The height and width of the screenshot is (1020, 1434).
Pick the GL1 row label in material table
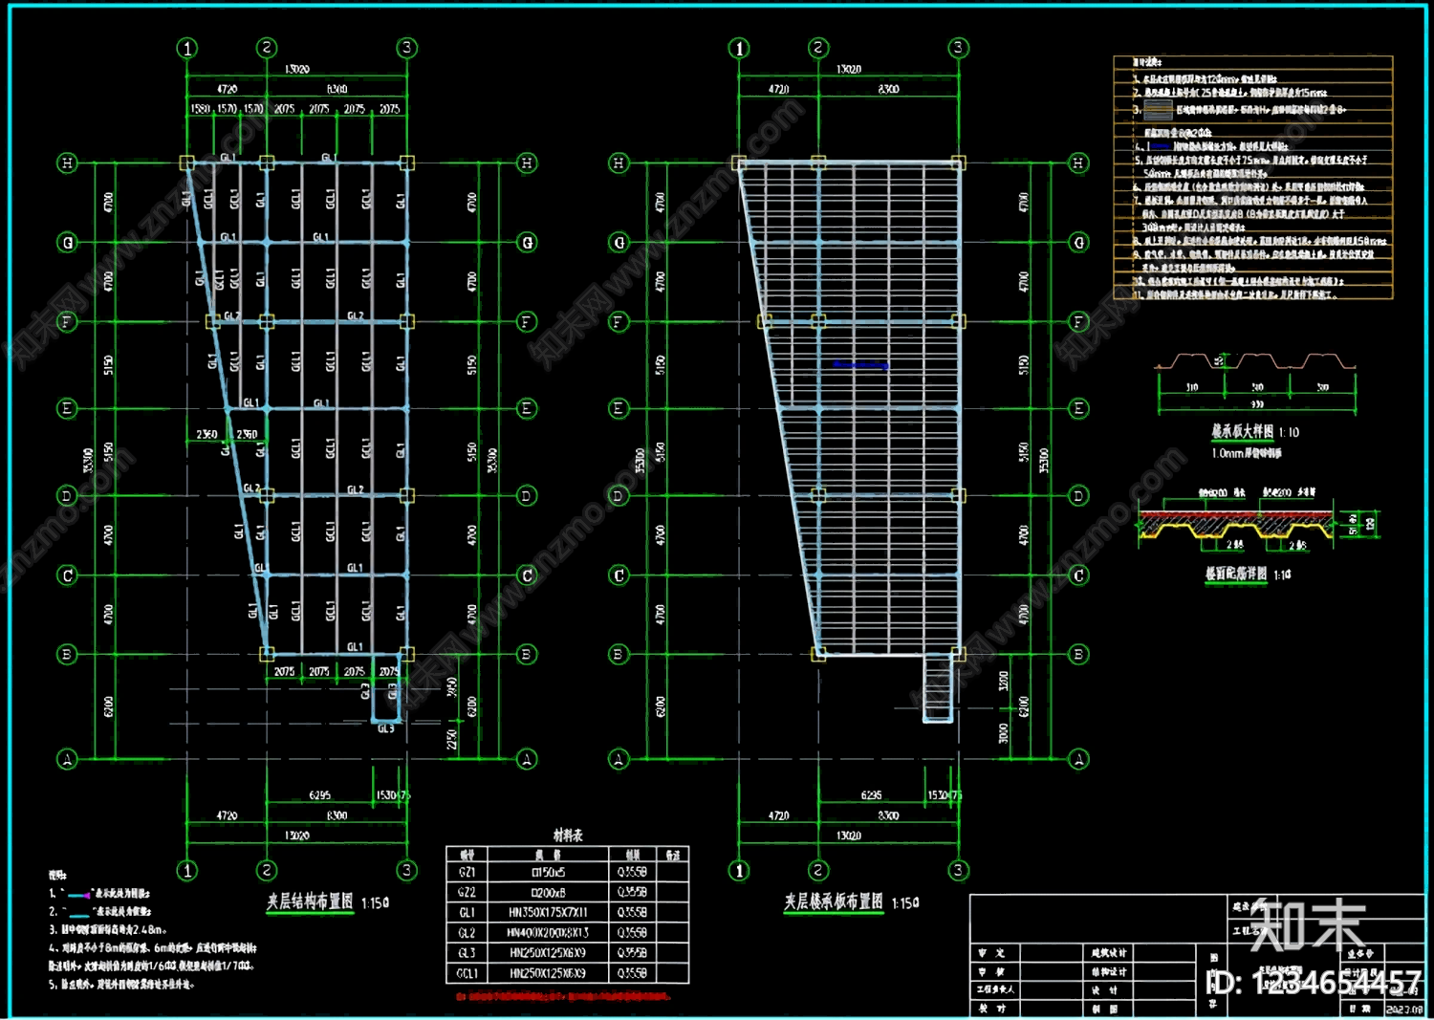click(x=467, y=913)
